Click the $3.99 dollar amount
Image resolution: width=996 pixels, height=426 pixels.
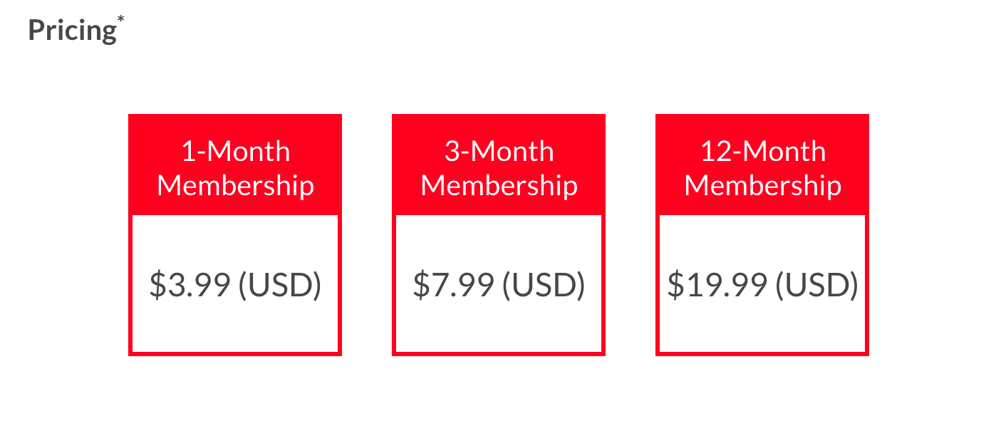190,285
